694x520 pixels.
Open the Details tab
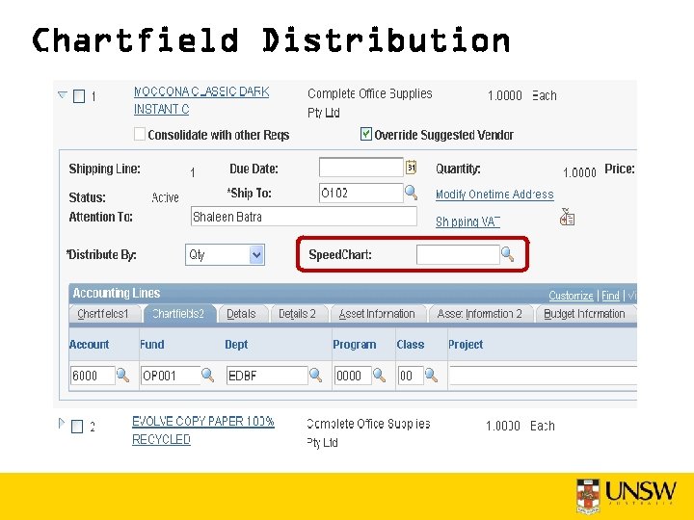[241, 314]
